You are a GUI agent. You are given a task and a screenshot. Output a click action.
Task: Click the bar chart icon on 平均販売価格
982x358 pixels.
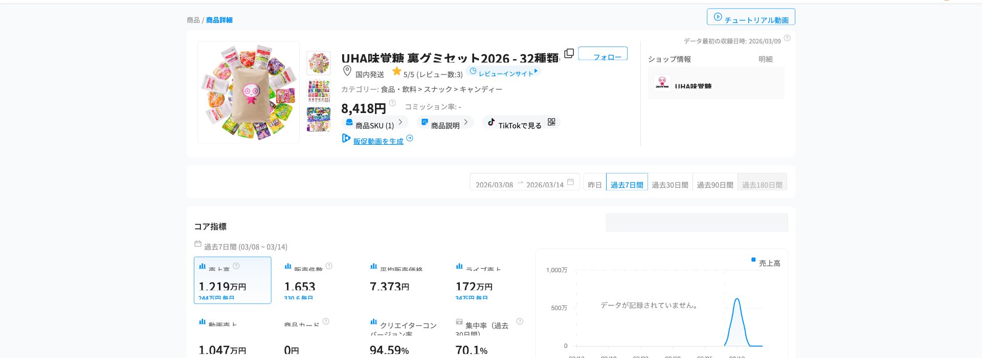374,266
